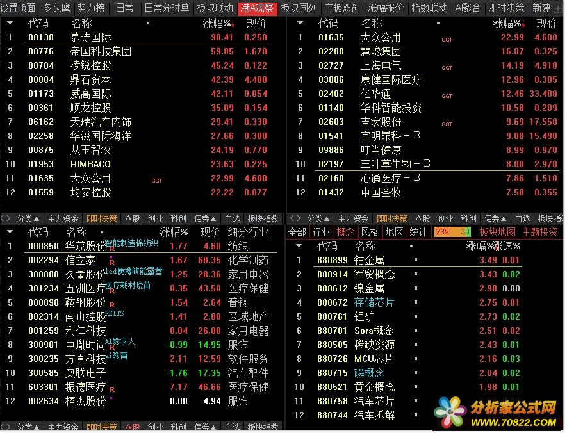Select 科创 tab below 中国圣牧 list
This screenshot has width=567, height=433.
[x=468, y=218]
